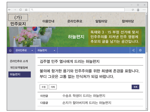Image resolution: width=150 pixels, height=112 pixels.
Task: Open the 알림마당 menu
Action: coord(101,21)
